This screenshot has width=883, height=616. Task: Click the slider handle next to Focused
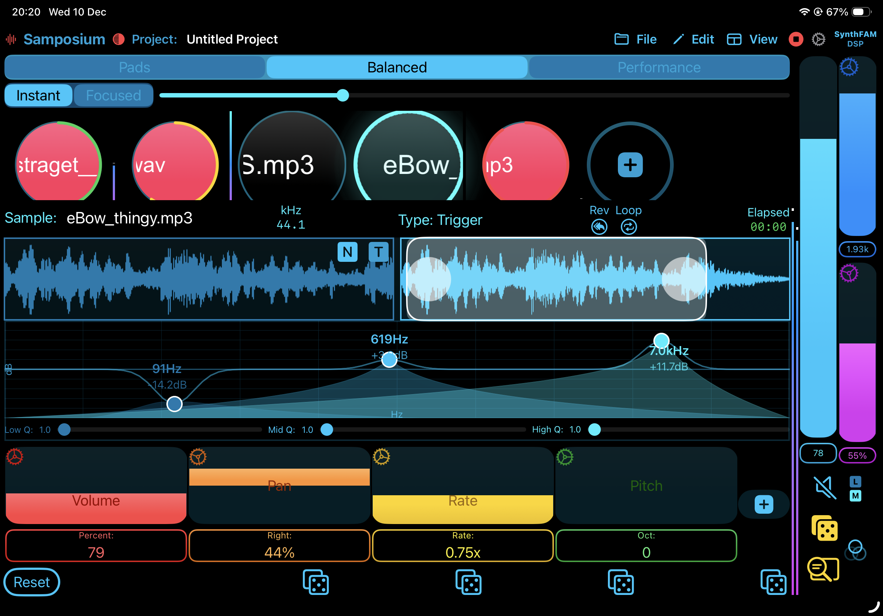tap(343, 95)
